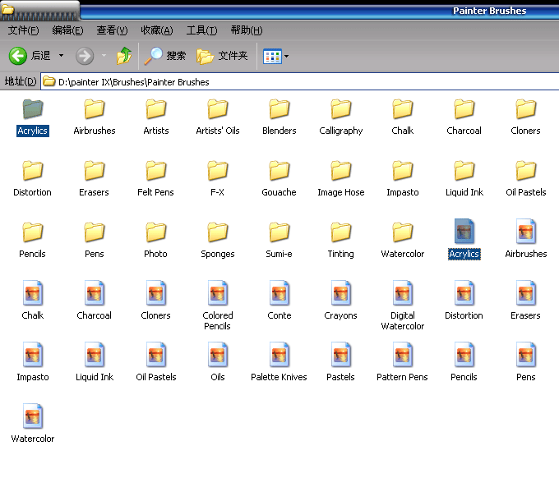Select the Palette Knives file
The height and width of the screenshot is (478, 559).
coord(279,362)
